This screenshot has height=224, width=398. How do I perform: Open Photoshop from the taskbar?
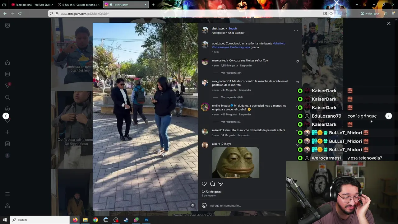click(146, 220)
